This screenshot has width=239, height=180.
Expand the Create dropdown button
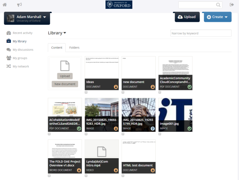point(218,17)
